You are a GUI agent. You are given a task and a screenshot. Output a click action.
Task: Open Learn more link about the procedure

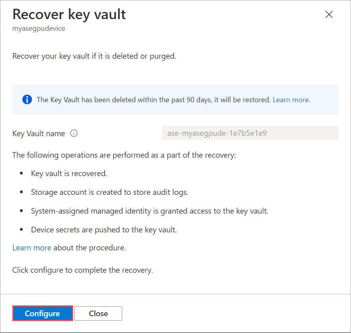(x=32, y=248)
